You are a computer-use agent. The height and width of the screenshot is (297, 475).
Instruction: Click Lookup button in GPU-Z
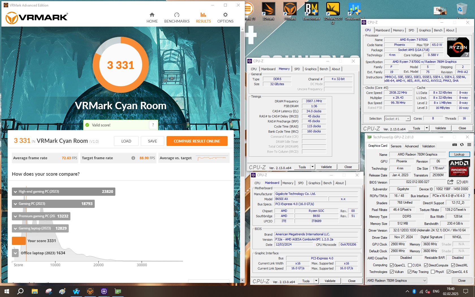pos(459,154)
